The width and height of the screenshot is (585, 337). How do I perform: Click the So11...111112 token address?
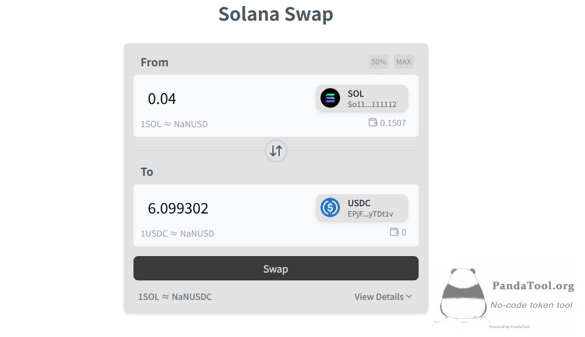372,104
